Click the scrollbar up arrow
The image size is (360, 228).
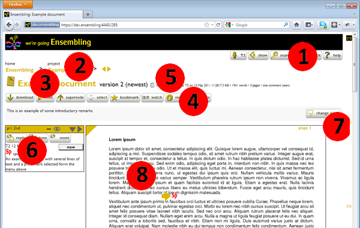click(x=355, y=35)
